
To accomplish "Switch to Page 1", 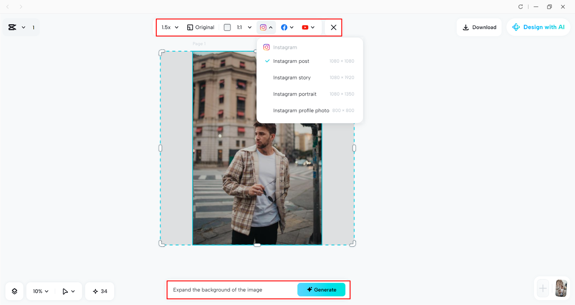I will tap(199, 44).
